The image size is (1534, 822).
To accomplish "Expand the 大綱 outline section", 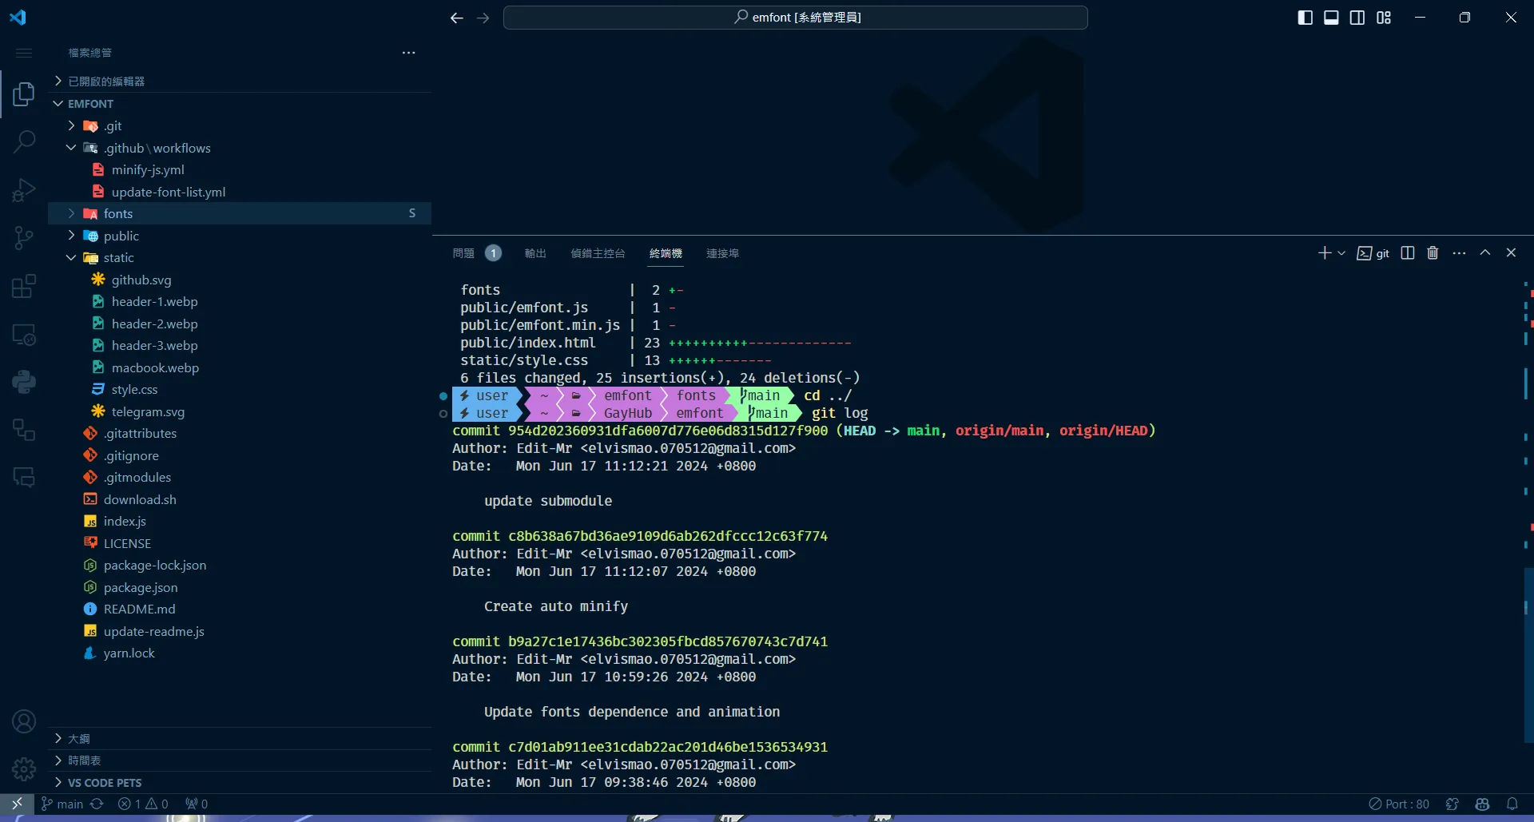I will (x=240, y=738).
